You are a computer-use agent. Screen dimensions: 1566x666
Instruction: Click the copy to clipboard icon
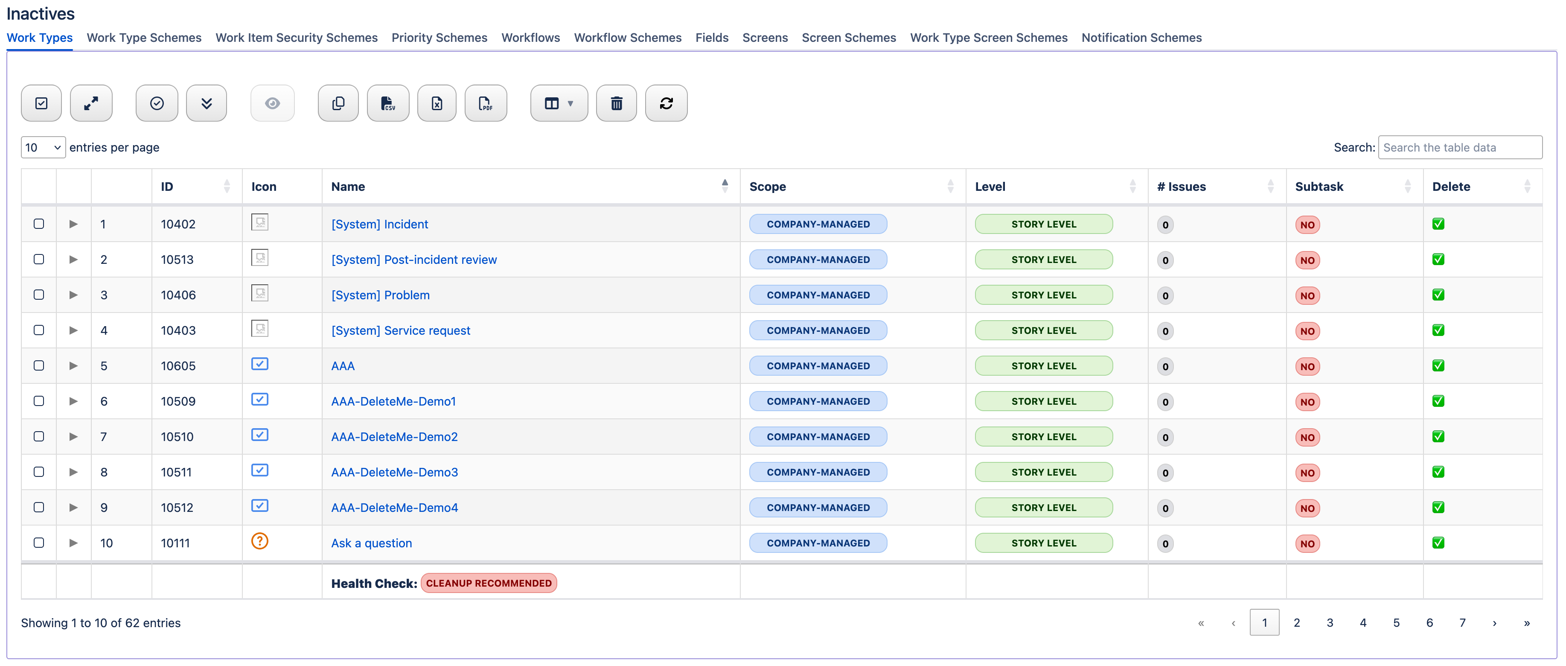[x=338, y=103]
